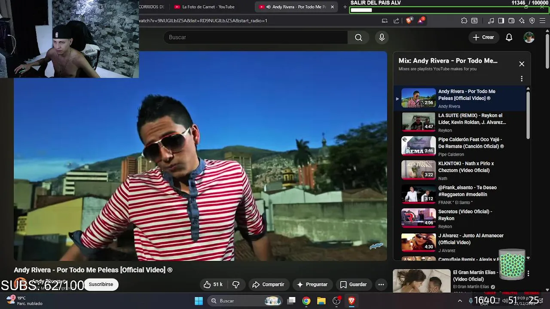Click the Guardar save button
Image resolution: width=550 pixels, height=309 pixels.
(x=353, y=285)
